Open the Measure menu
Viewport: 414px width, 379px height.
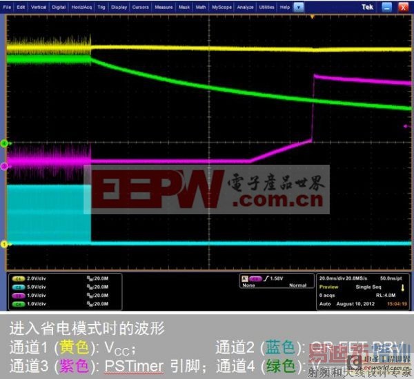click(164, 7)
